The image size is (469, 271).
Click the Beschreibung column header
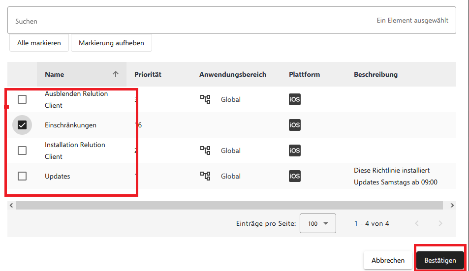(375, 74)
